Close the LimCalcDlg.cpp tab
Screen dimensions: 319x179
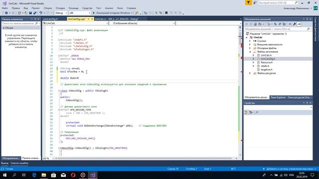coord(92,19)
